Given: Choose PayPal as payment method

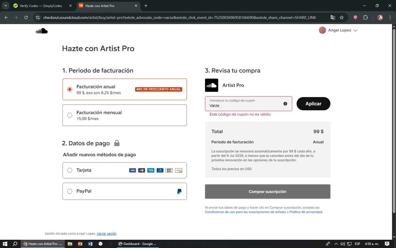Looking at the screenshot, I should click(70, 191).
